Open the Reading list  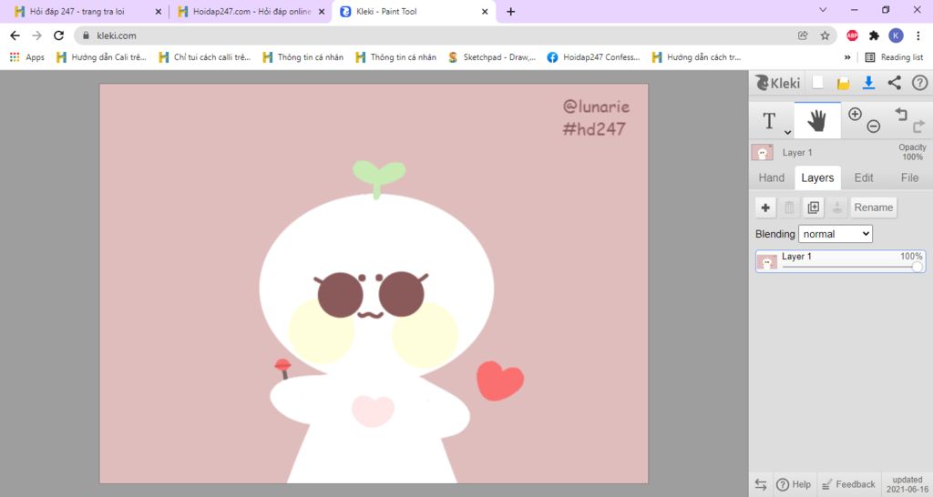coord(895,57)
